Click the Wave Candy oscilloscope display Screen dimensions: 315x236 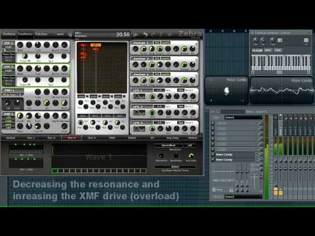coord(282,90)
